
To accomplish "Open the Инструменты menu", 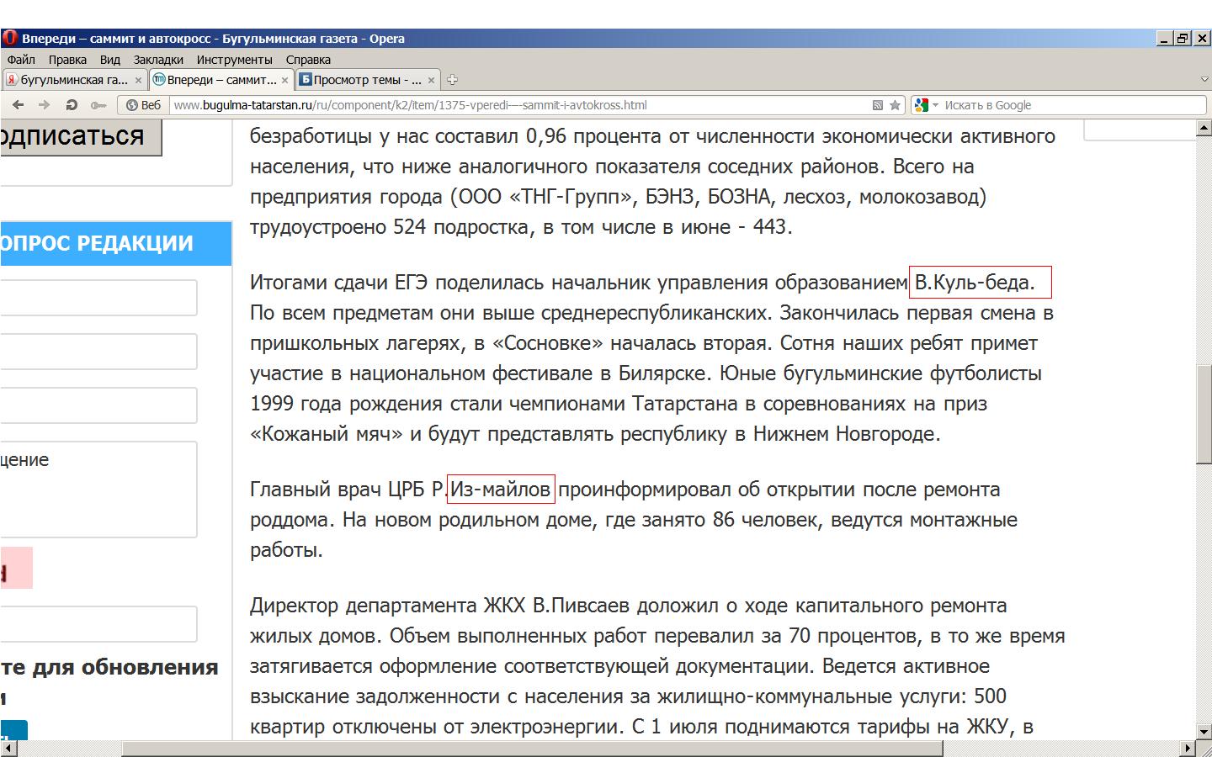I will 234,60.
